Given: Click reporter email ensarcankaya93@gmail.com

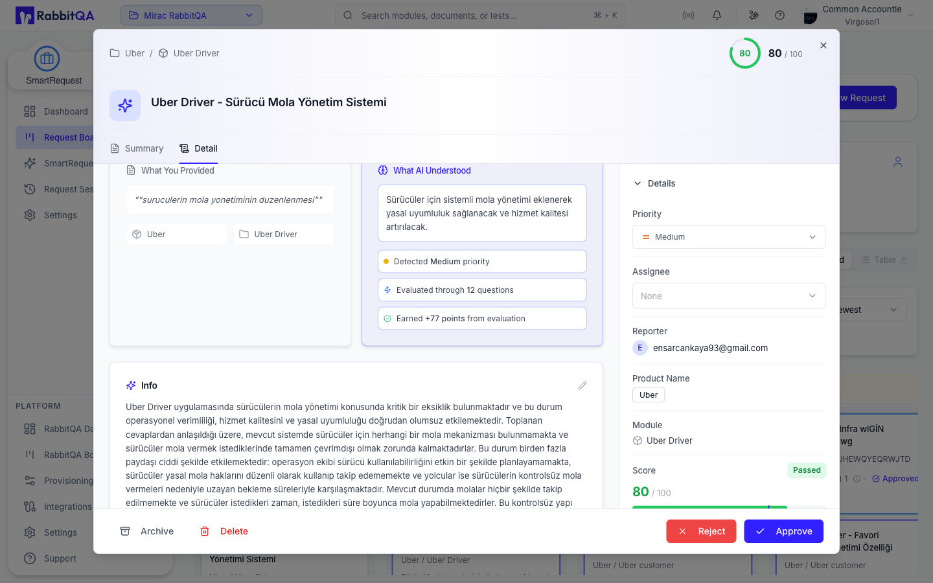Looking at the screenshot, I should click(x=710, y=348).
